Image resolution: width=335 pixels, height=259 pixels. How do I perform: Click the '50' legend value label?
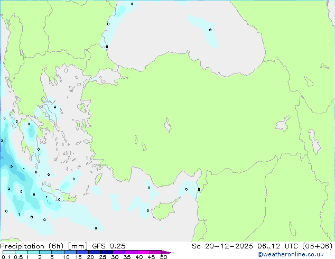tap(163, 257)
